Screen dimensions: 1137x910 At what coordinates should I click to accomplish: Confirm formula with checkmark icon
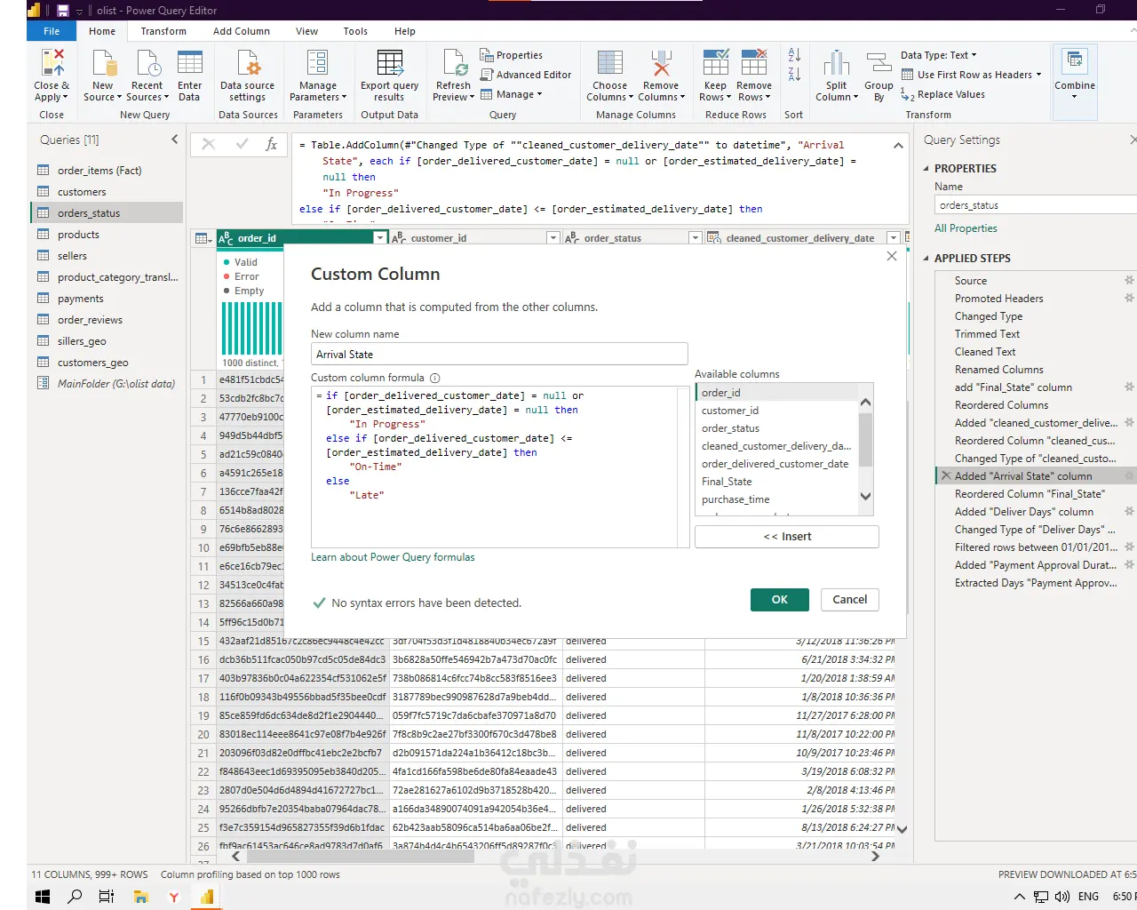tap(241, 144)
